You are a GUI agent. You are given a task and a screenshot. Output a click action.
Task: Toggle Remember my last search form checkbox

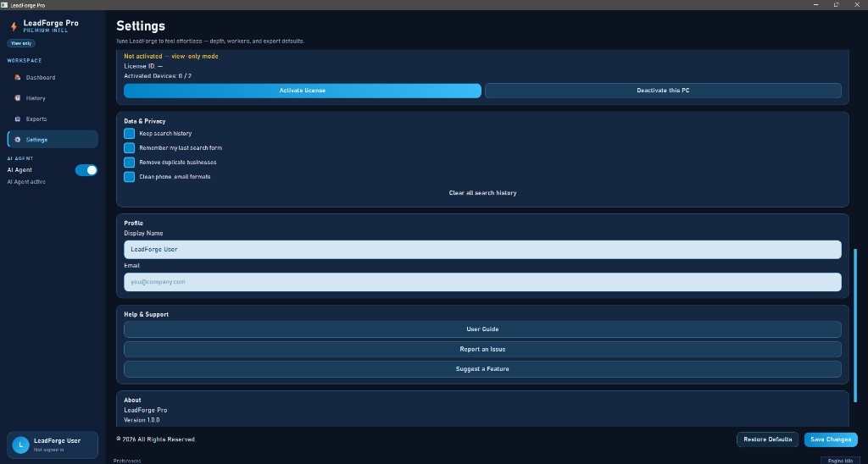click(129, 147)
